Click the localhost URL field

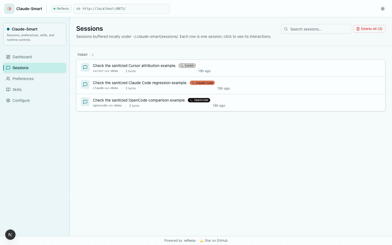pyautogui.click(x=122, y=9)
